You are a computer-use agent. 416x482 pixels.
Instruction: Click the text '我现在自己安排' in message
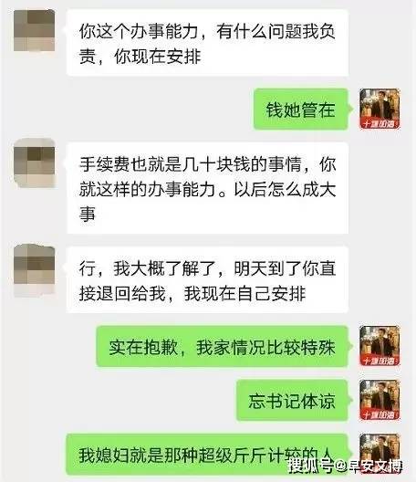[x=244, y=294]
